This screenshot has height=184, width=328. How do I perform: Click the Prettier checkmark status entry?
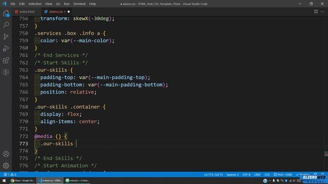pos(303,174)
